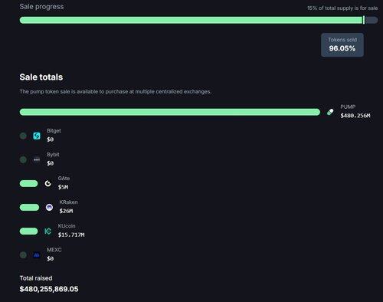383x302 pixels.
Task: Click the KuCoin $15.717M amount
Action: click(71, 235)
